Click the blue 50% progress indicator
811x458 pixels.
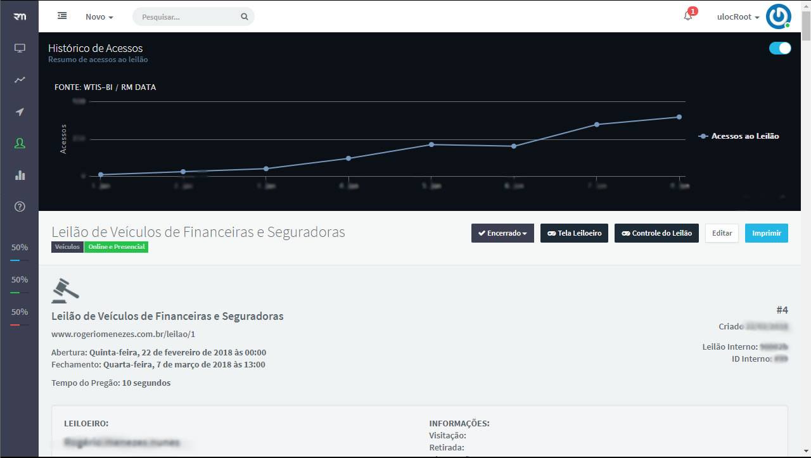20,251
